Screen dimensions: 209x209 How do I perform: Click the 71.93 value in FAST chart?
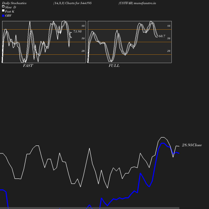point(77,31)
